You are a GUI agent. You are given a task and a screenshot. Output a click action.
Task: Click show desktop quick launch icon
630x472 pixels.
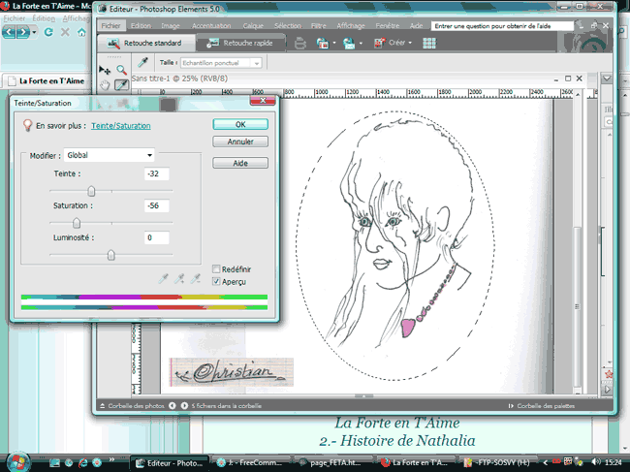click(54, 462)
